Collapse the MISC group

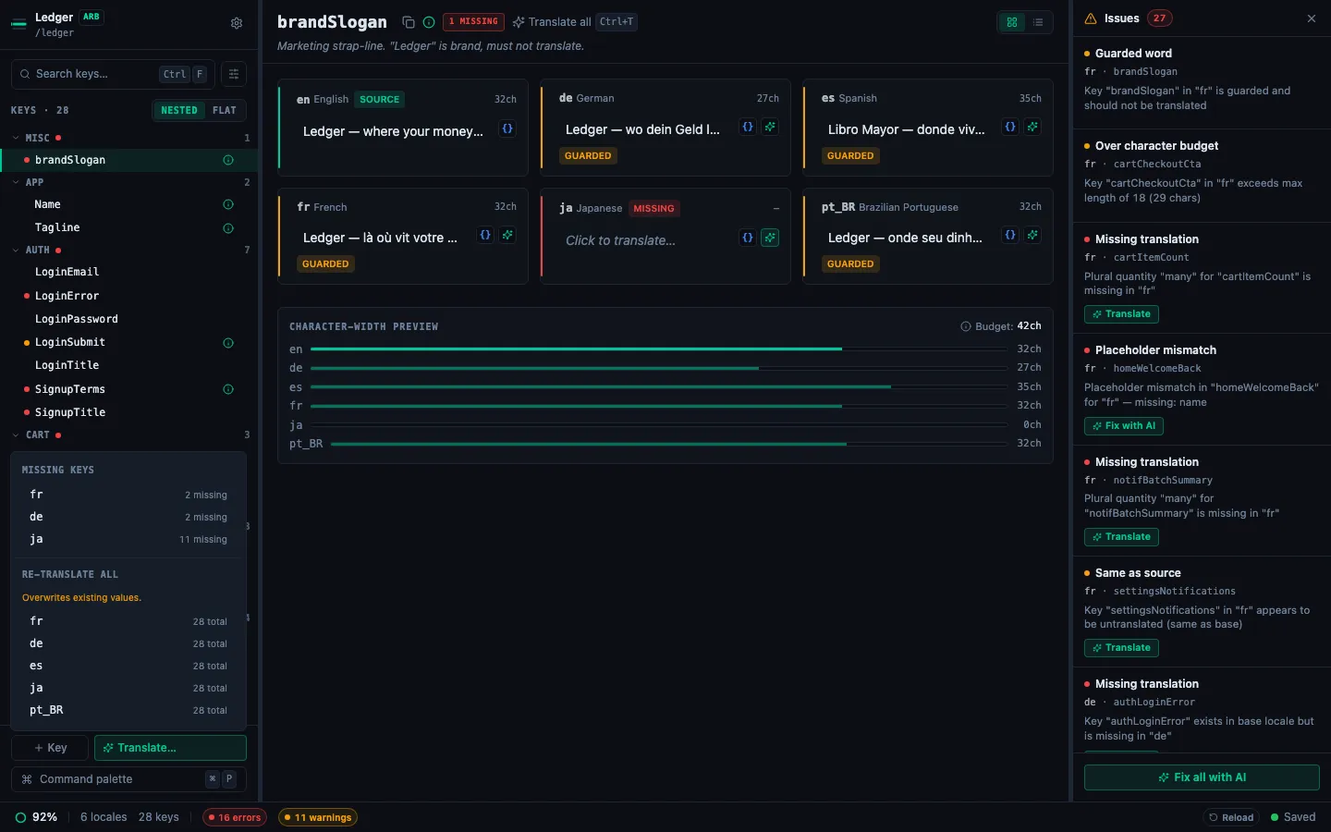pyautogui.click(x=16, y=138)
